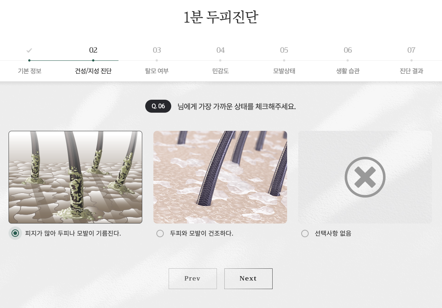442x308 pixels.
Task: Click the checkmark icon above 기본 정보
Action: click(x=29, y=51)
